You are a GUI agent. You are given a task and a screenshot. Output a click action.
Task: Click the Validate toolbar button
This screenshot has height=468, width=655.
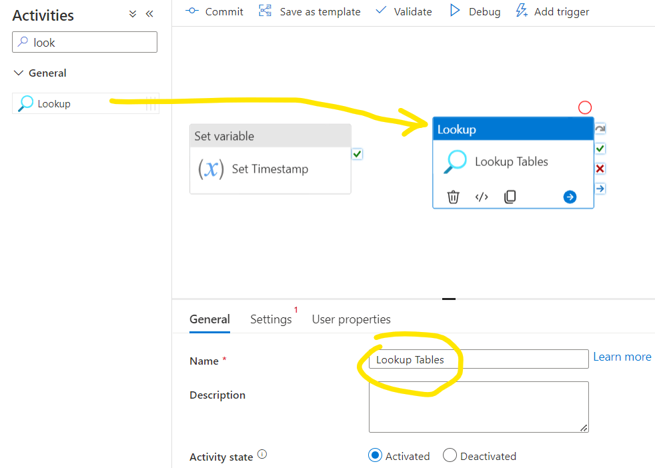[x=404, y=11]
